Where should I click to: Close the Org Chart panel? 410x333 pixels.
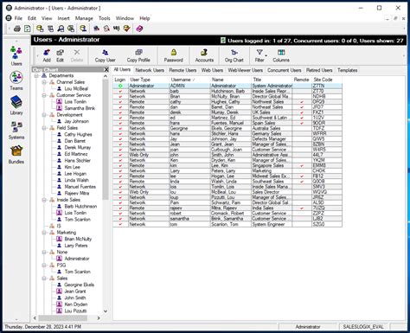coord(106,70)
